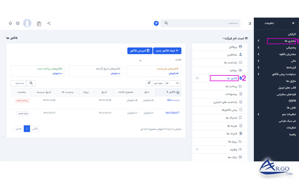Open the clipboard icon in the header
The image size is (299, 179).
(x=39, y=23)
